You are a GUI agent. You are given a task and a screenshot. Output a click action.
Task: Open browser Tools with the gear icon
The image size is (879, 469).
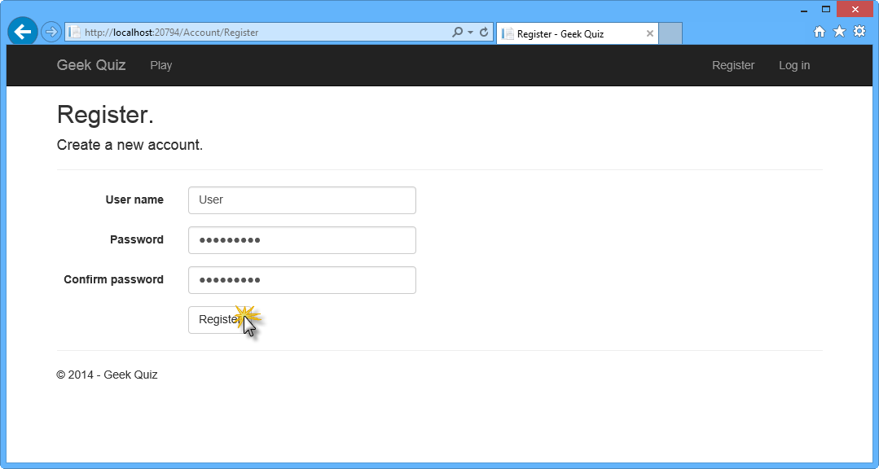point(859,31)
